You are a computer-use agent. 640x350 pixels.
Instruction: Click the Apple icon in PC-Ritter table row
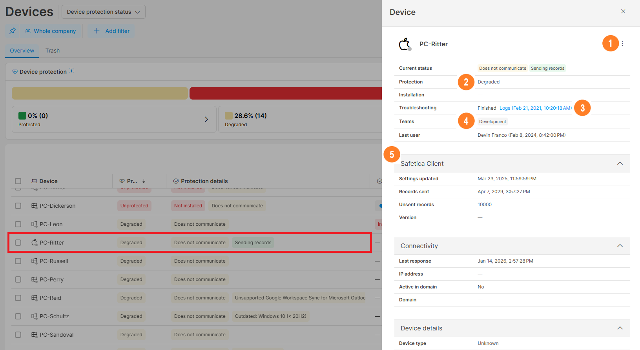35,243
